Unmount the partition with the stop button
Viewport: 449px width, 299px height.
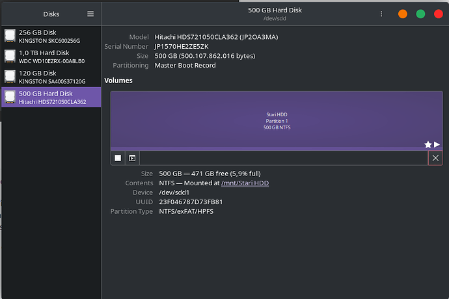[x=118, y=158]
